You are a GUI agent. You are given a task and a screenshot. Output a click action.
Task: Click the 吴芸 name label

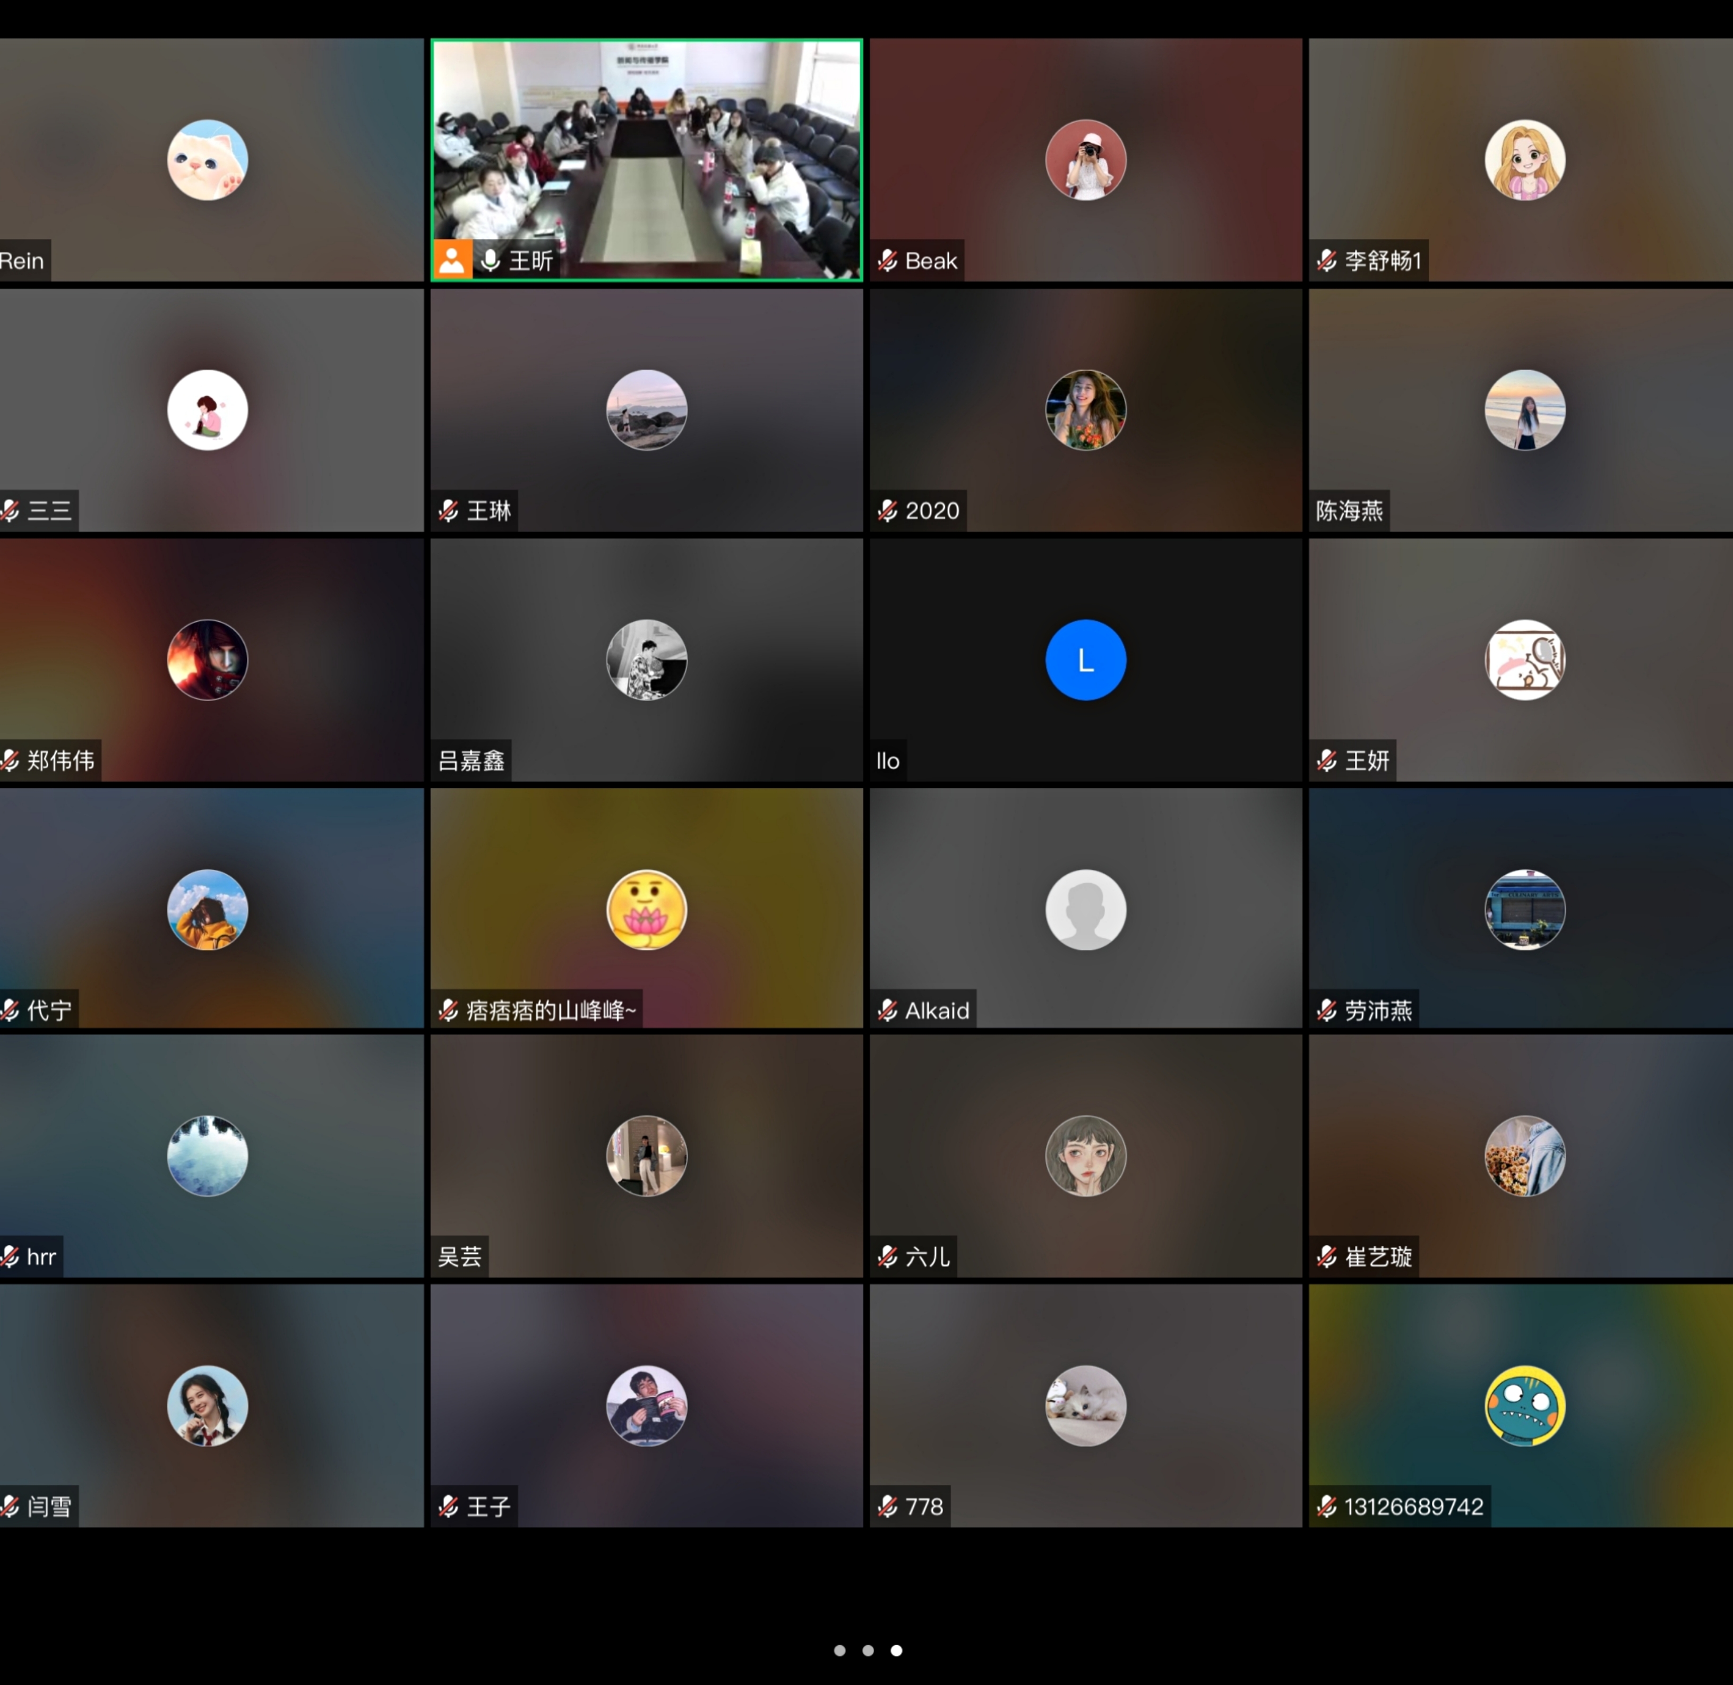[459, 1256]
